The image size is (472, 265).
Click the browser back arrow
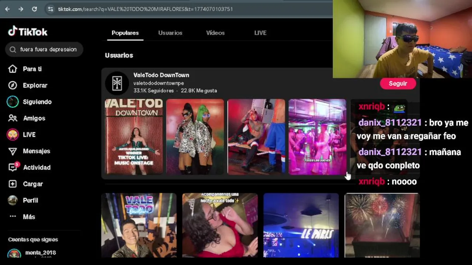[x=7, y=9]
